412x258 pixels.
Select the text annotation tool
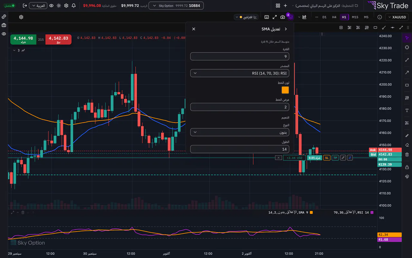[x=407, y=110]
